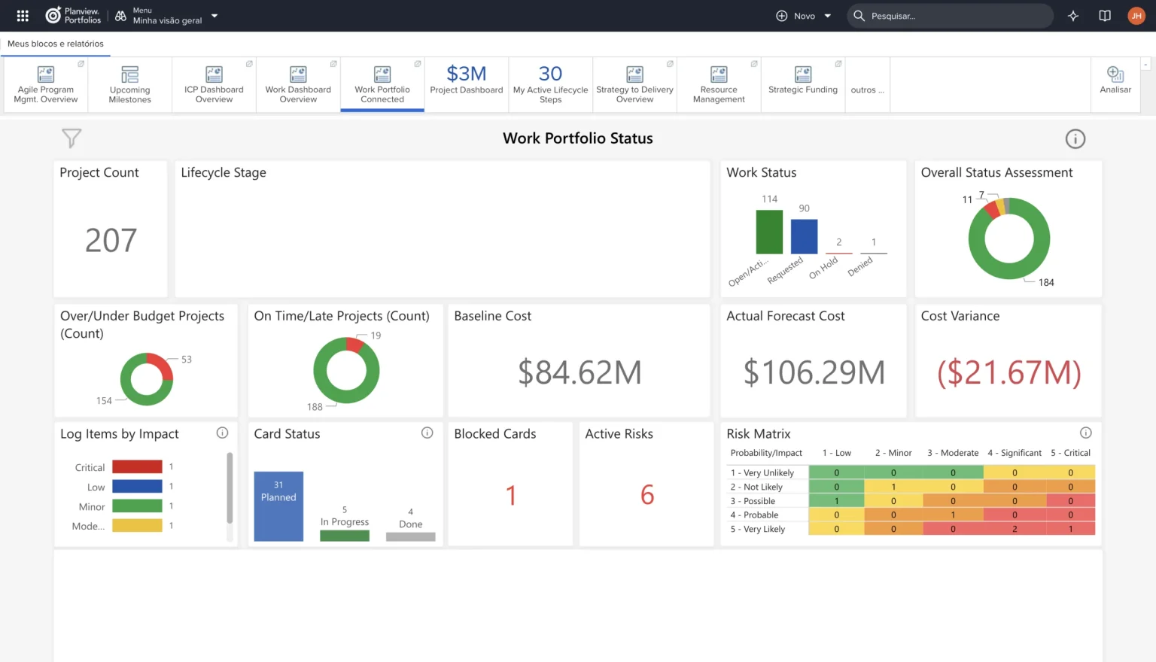Click the Blocked Cards count of 1

pos(511,495)
